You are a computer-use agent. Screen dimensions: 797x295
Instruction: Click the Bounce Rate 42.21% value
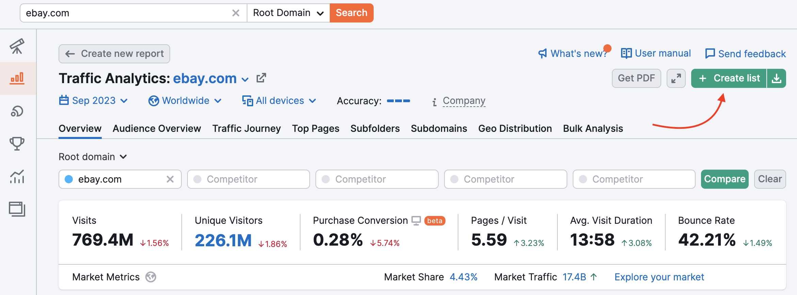707,239
